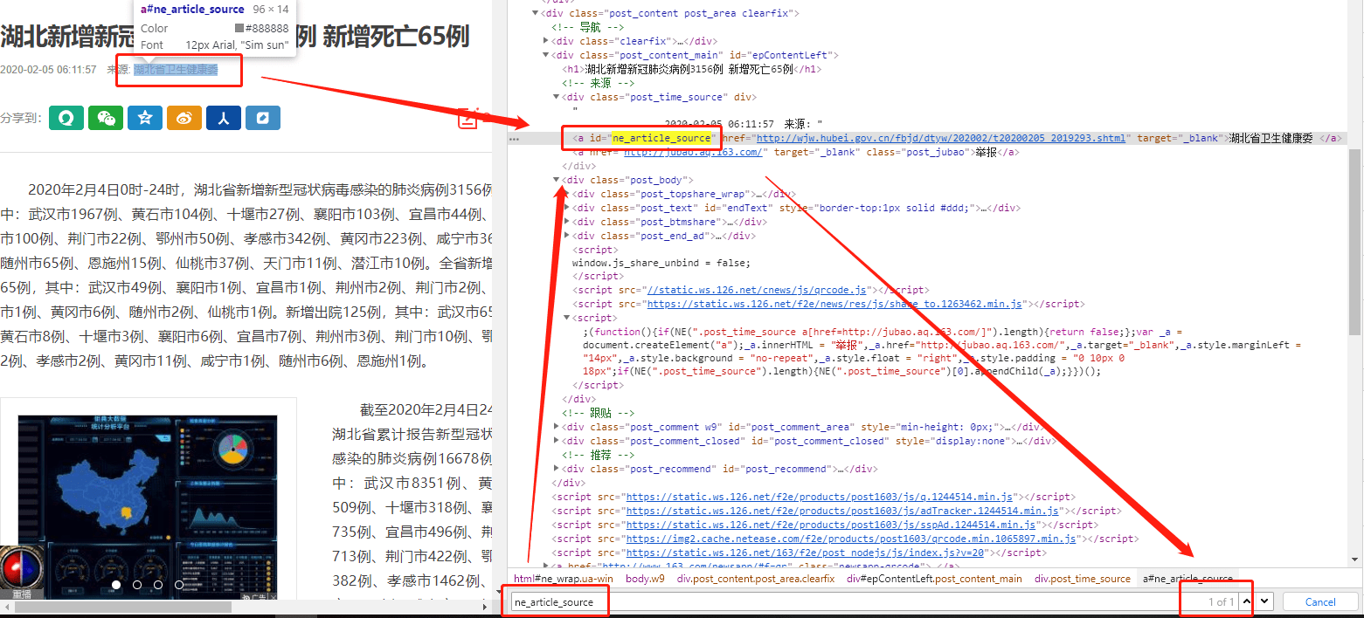
Task: Click the article headline 湖北新增新冠
Action: [235, 37]
